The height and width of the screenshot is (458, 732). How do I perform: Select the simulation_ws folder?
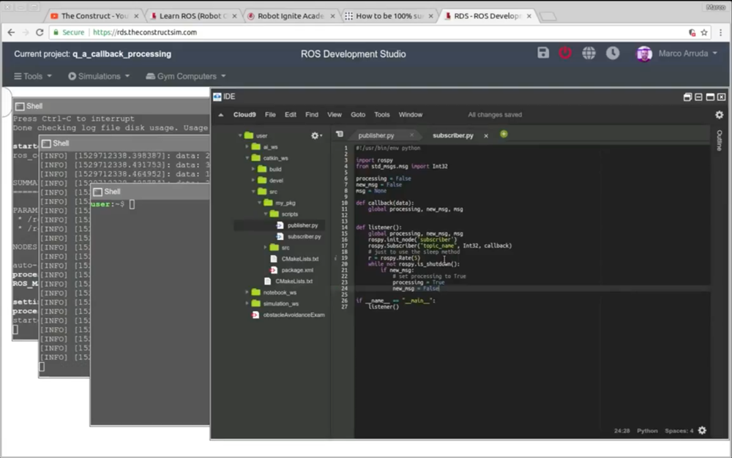click(x=280, y=304)
